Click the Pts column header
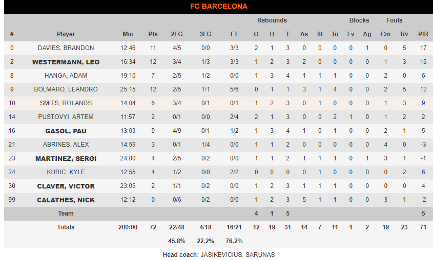Screen dimensions: 433x260 (x=153, y=34)
